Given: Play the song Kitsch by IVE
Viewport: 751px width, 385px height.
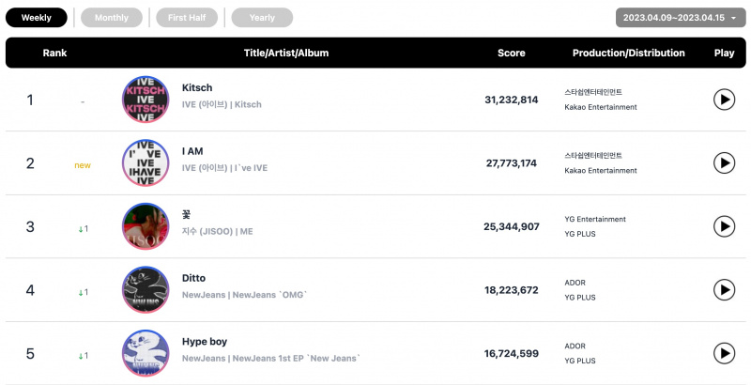Looking at the screenshot, I should point(724,100).
